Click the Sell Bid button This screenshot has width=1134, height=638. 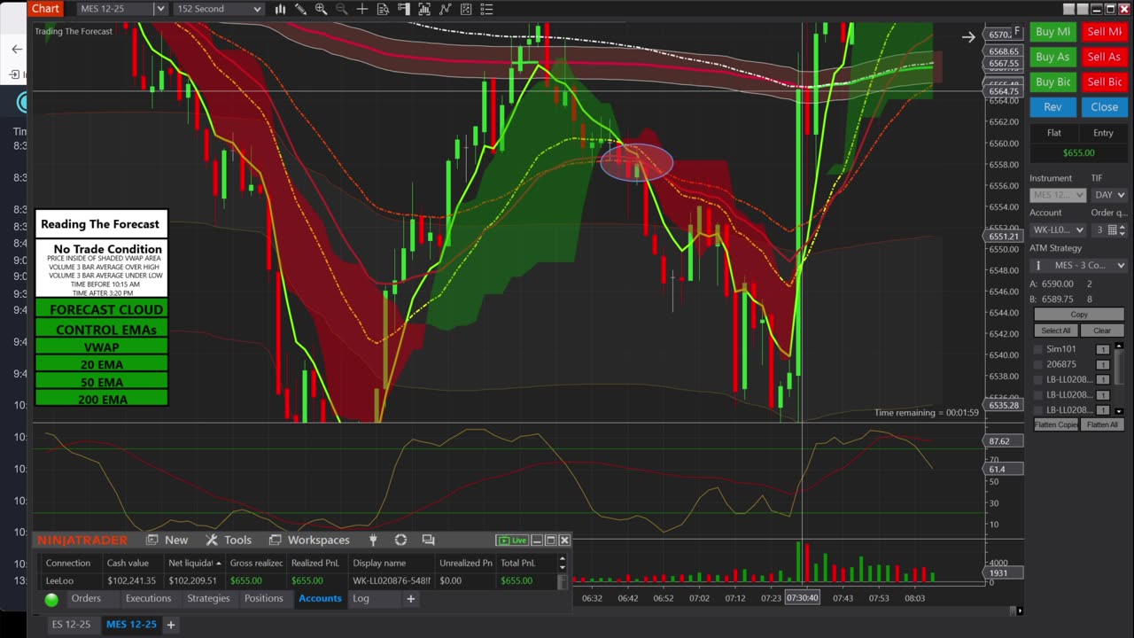(1104, 82)
